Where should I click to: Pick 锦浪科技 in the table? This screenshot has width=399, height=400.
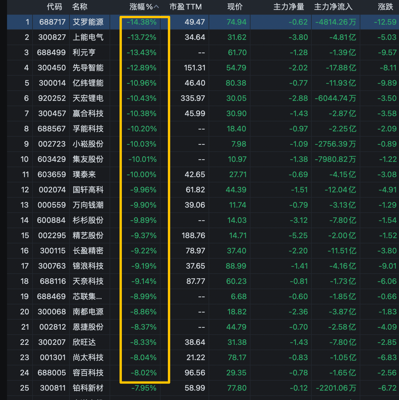point(88,266)
